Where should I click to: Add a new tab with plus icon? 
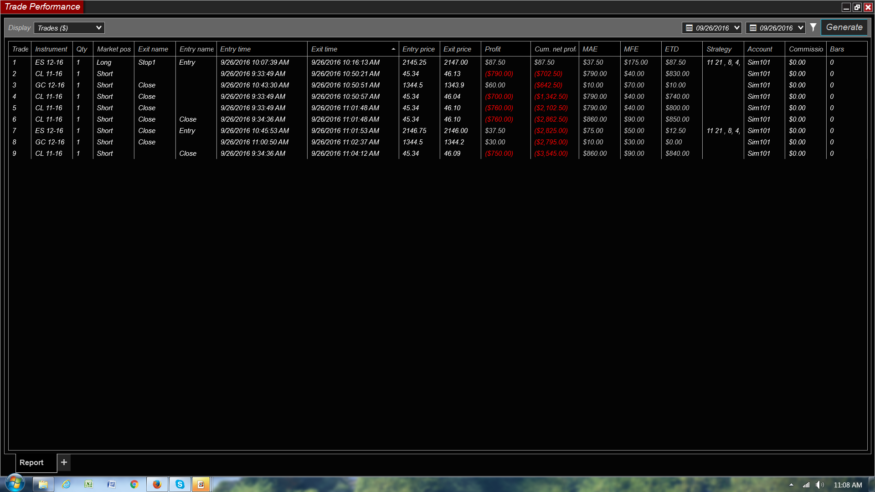[64, 462]
